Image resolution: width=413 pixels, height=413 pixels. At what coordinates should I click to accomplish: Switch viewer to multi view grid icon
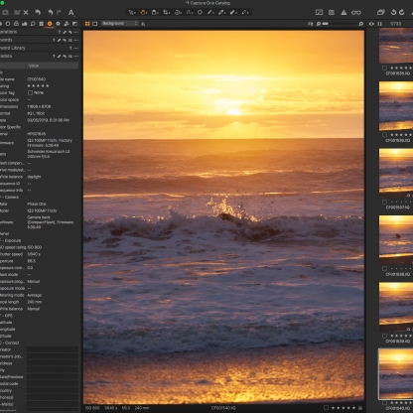[87, 24]
